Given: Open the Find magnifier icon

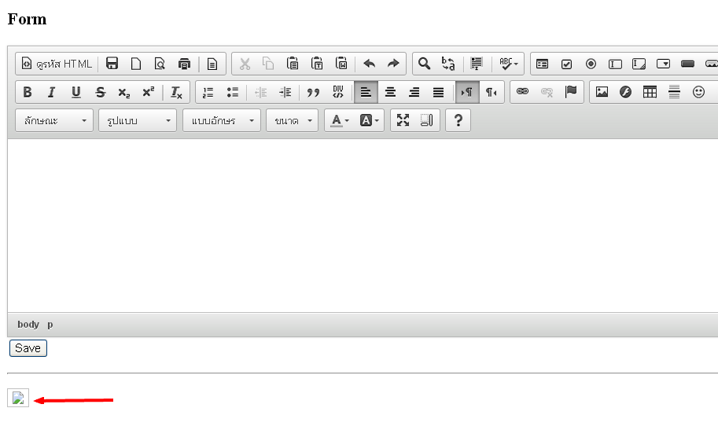Looking at the screenshot, I should click(425, 64).
